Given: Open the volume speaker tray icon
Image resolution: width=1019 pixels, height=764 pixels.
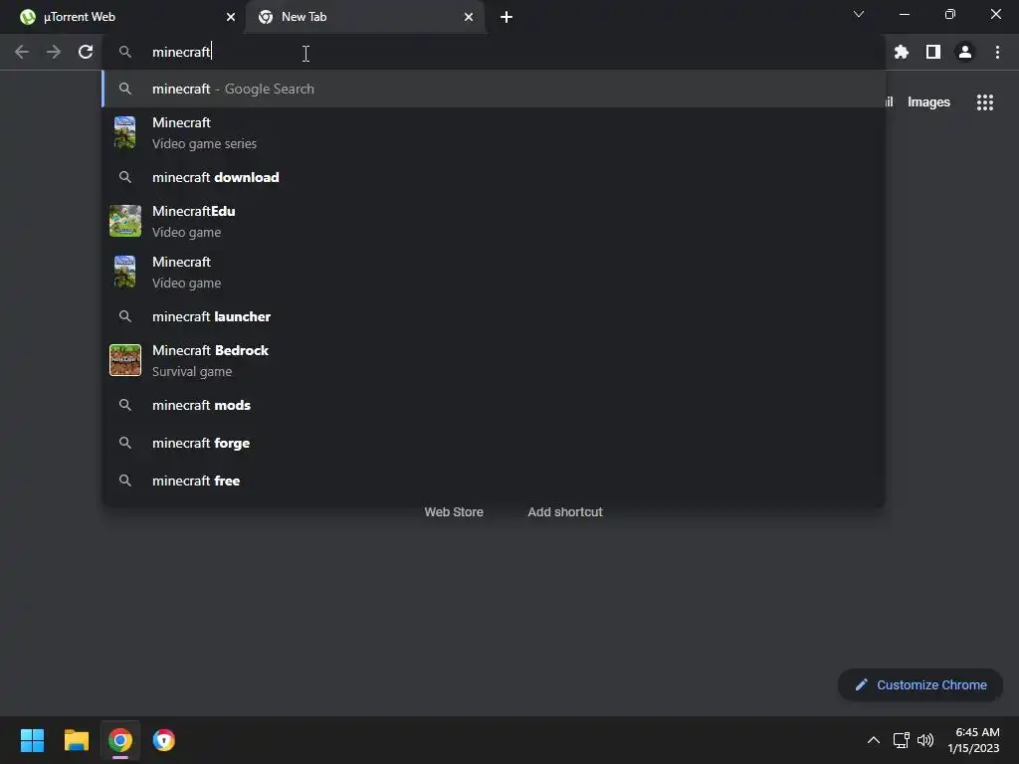Looking at the screenshot, I should 925,740.
